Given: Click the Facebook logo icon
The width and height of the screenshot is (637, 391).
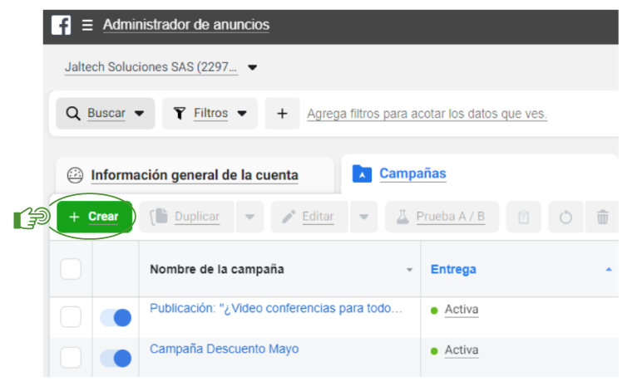Looking at the screenshot, I should pyautogui.click(x=61, y=25).
